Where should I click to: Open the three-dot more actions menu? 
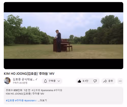[x=120, y=81]
